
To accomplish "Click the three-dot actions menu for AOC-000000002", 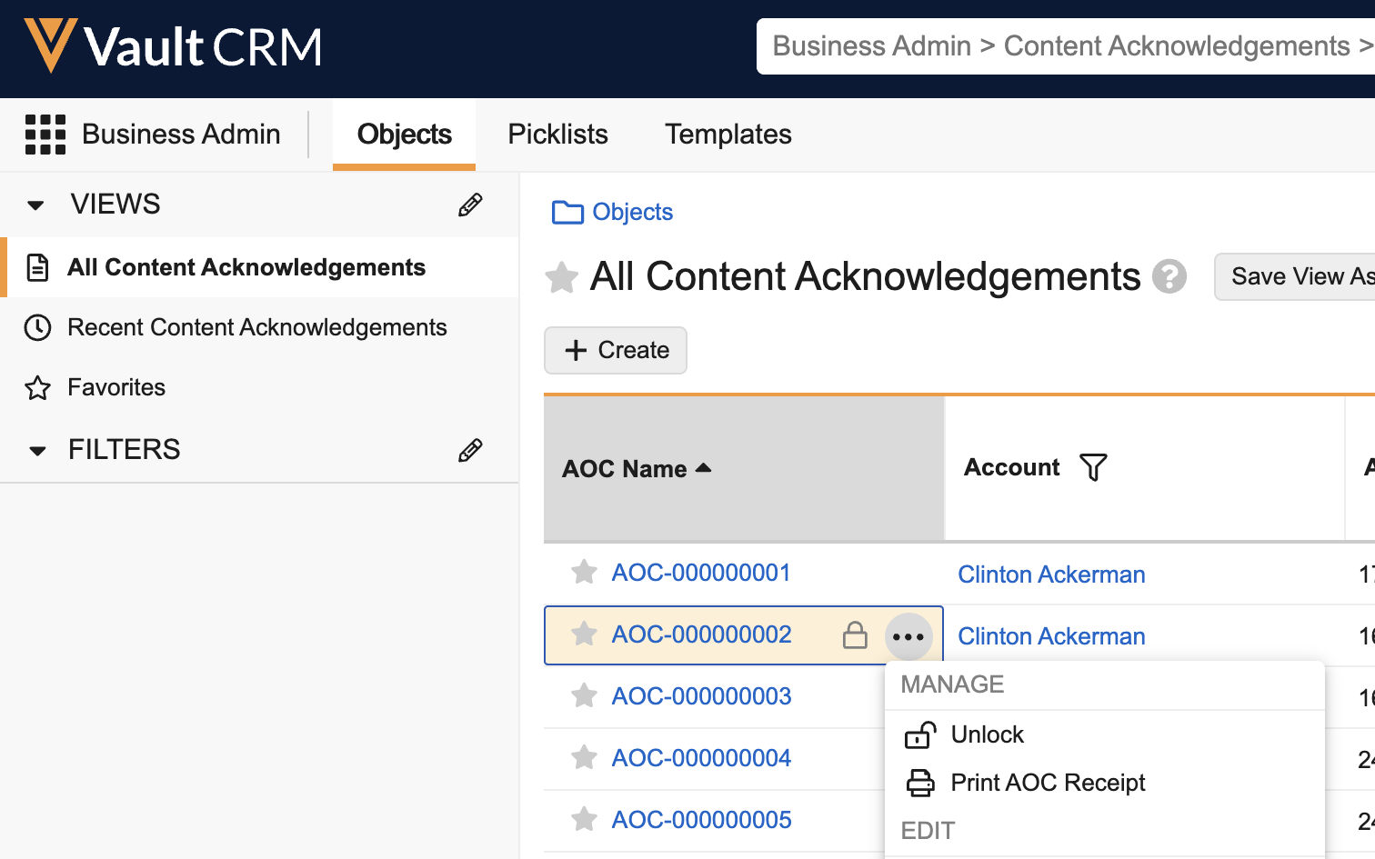I will [908, 637].
